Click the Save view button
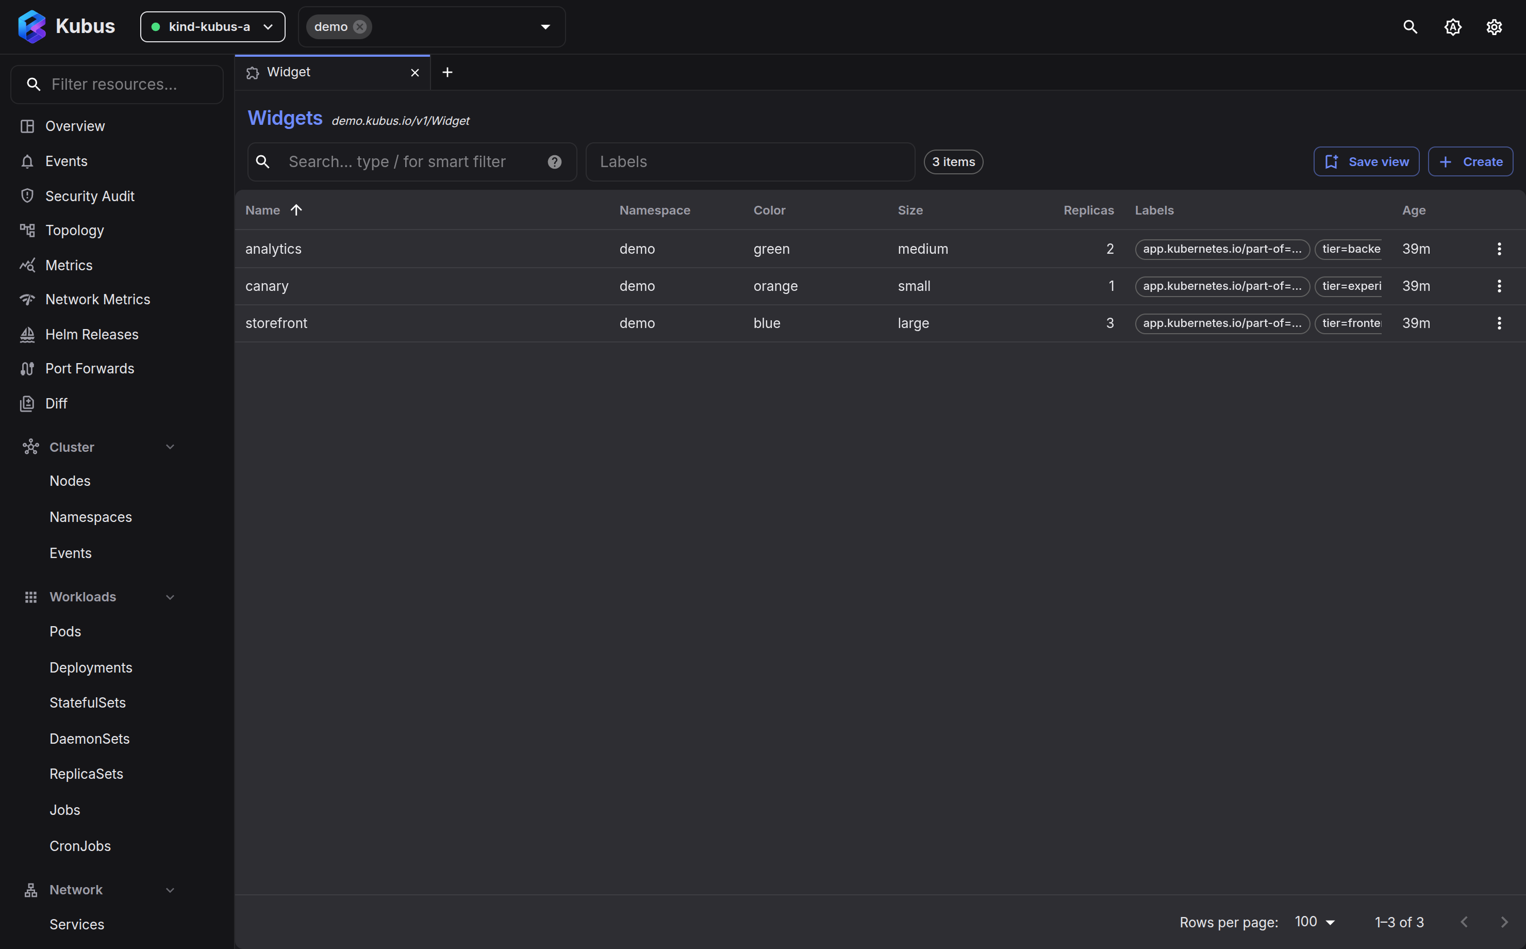1526x949 pixels. pos(1366,162)
